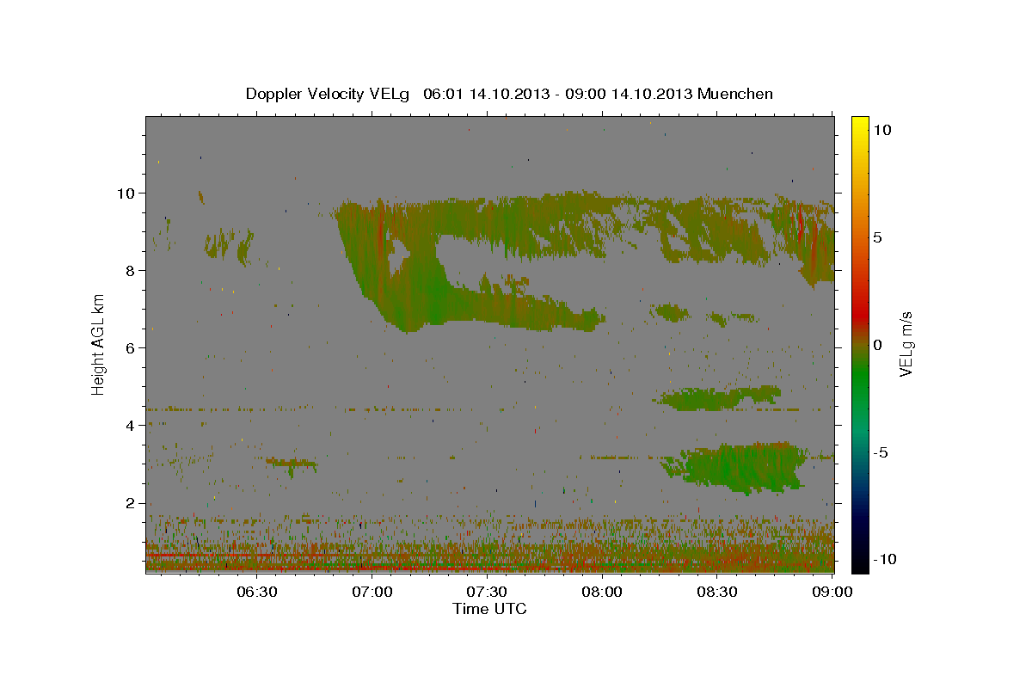Click the height axis label 10
Image resolution: width=1032 pixels, height=688 pixels.
128,193
